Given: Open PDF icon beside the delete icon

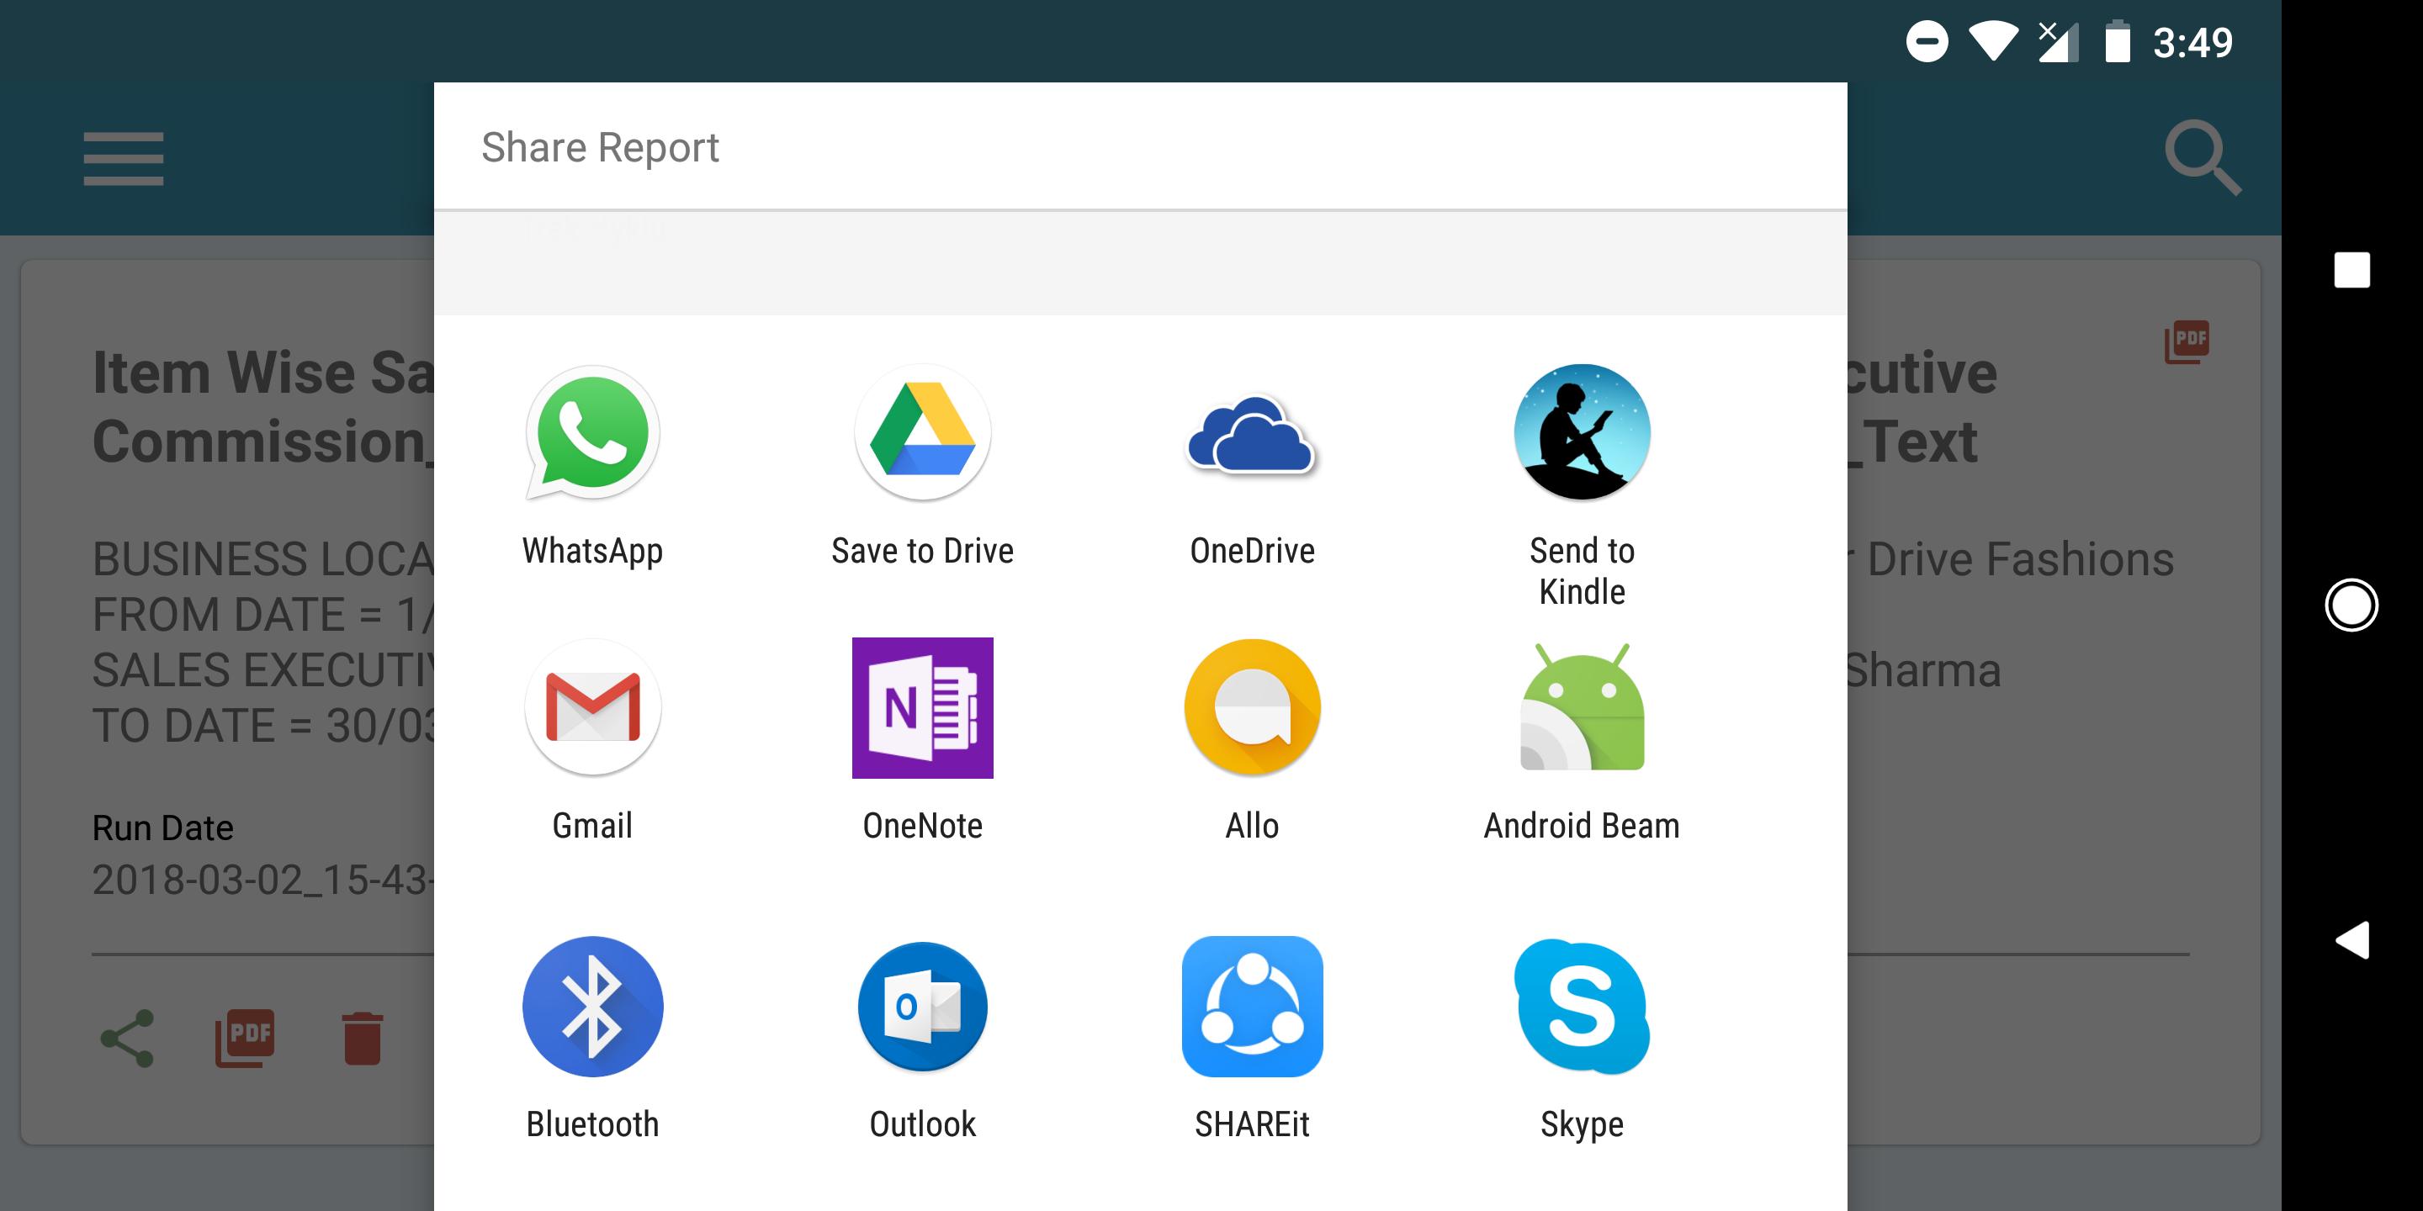Looking at the screenshot, I should tap(246, 1038).
